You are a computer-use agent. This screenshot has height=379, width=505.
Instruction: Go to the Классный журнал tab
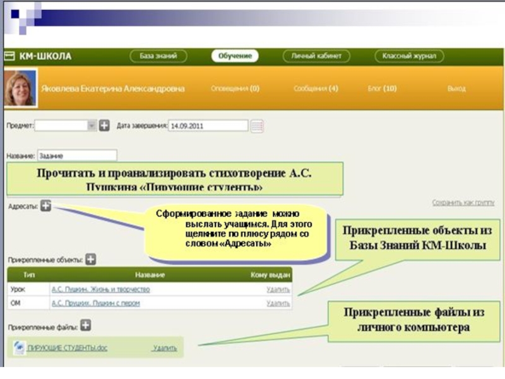pyautogui.click(x=408, y=56)
